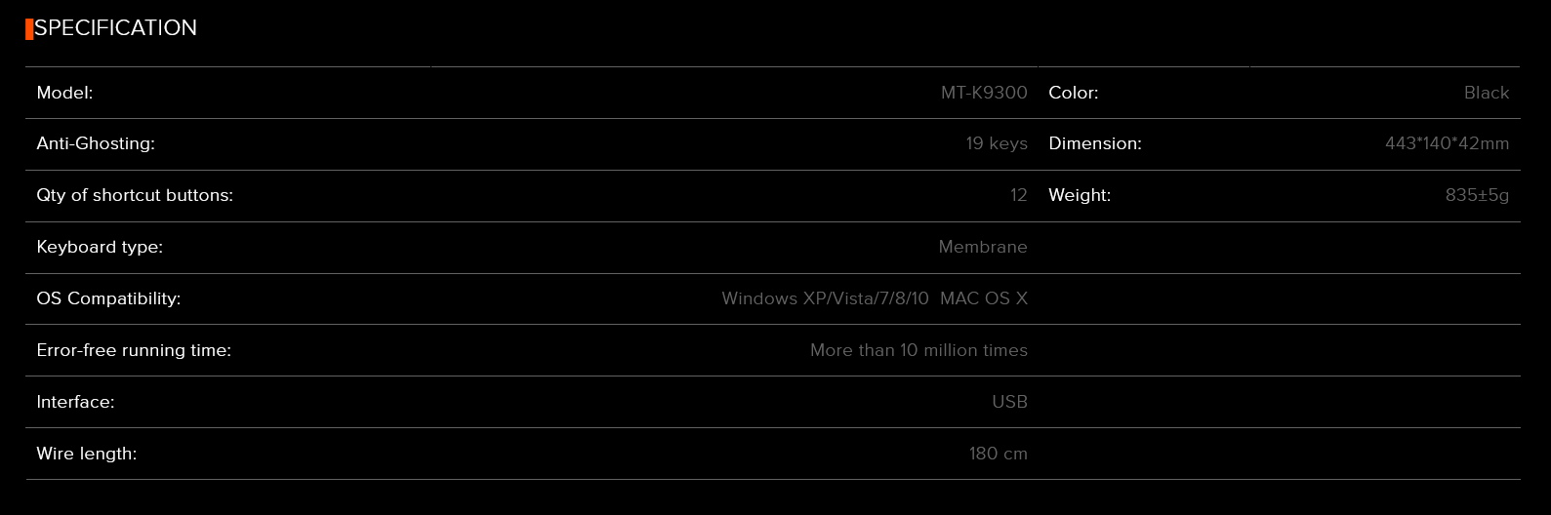Screen dimensions: 1551x515
Task: Click the 19 keys value
Action: click(997, 143)
